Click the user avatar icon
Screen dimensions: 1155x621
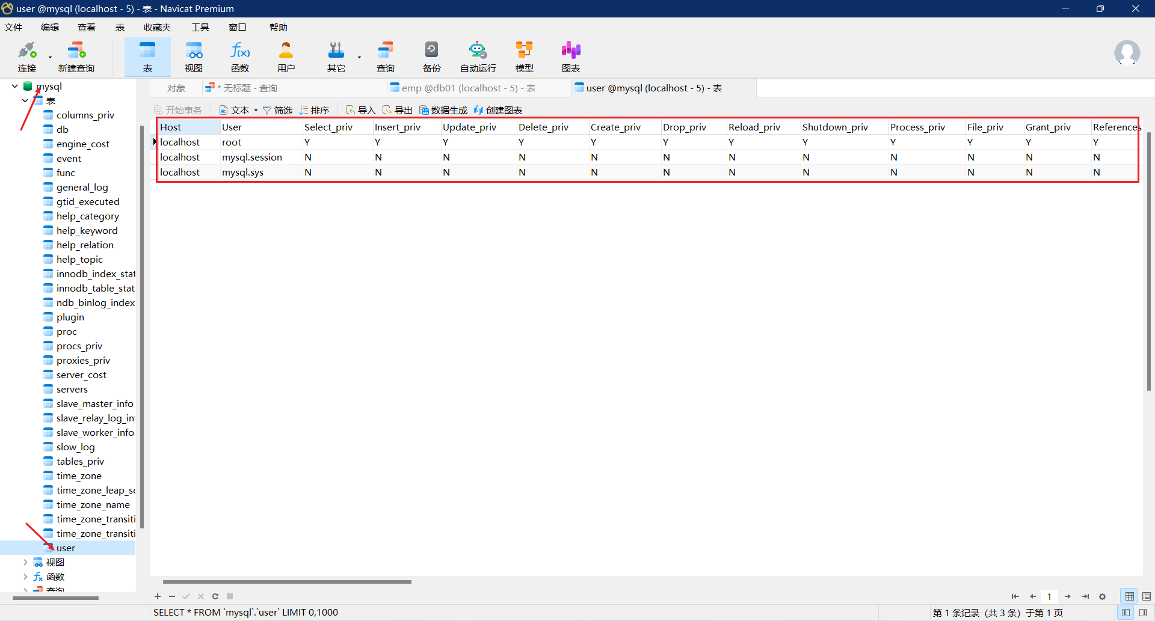click(1127, 53)
